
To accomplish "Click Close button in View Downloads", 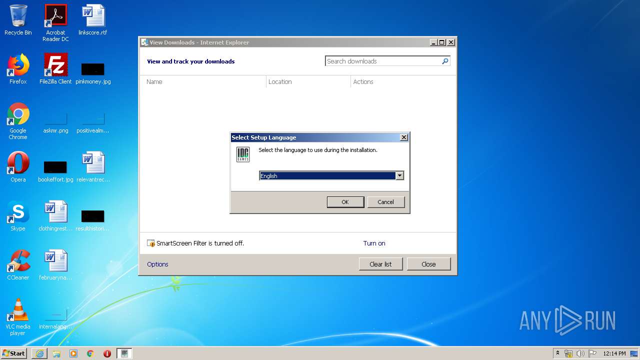I will 428,264.
